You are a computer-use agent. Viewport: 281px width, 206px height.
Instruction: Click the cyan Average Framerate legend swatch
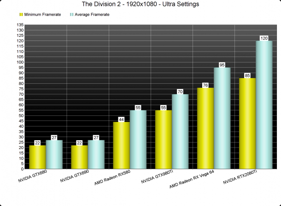[x=72, y=15]
